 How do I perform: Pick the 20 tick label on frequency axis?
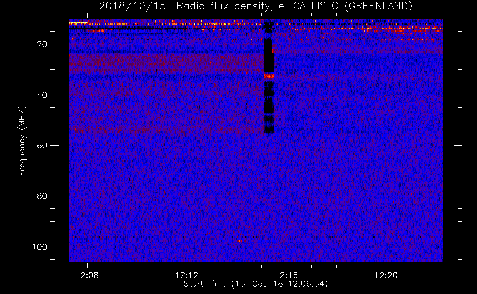coord(42,44)
